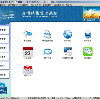Click the 数据备份 label text
The height and width of the screenshot is (100, 100).
point(68,41)
